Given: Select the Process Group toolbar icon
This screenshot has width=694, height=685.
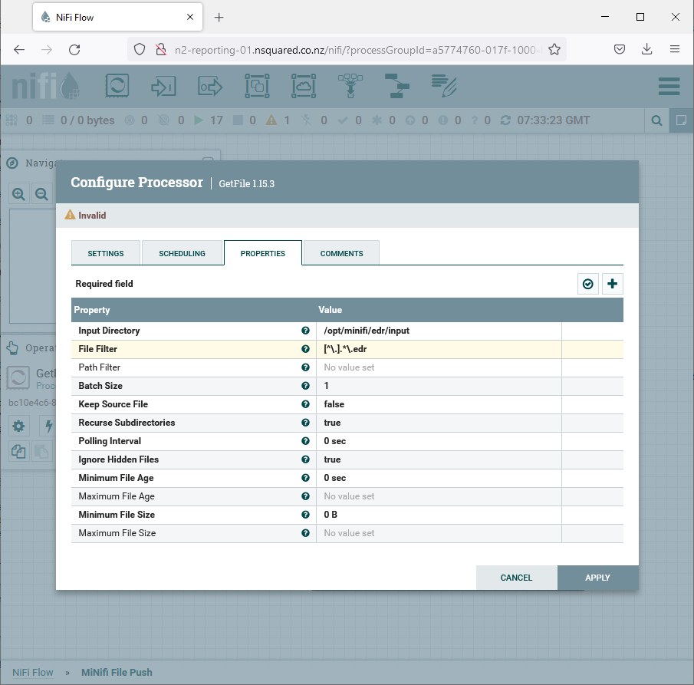Looking at the screenshot, I should (257, 86).
